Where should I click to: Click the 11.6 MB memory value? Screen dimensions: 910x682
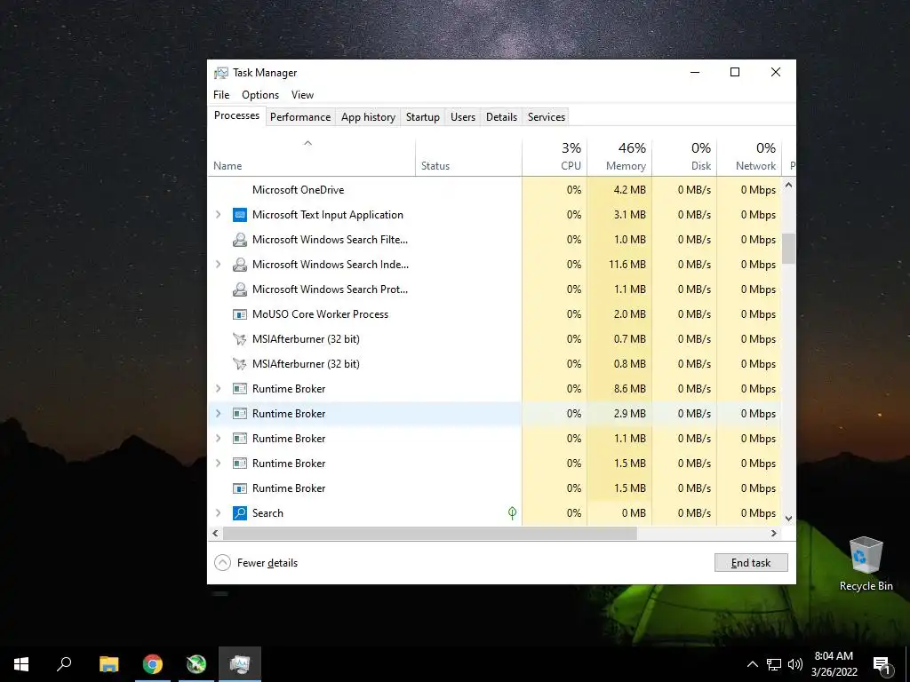[x=627, y=265]
